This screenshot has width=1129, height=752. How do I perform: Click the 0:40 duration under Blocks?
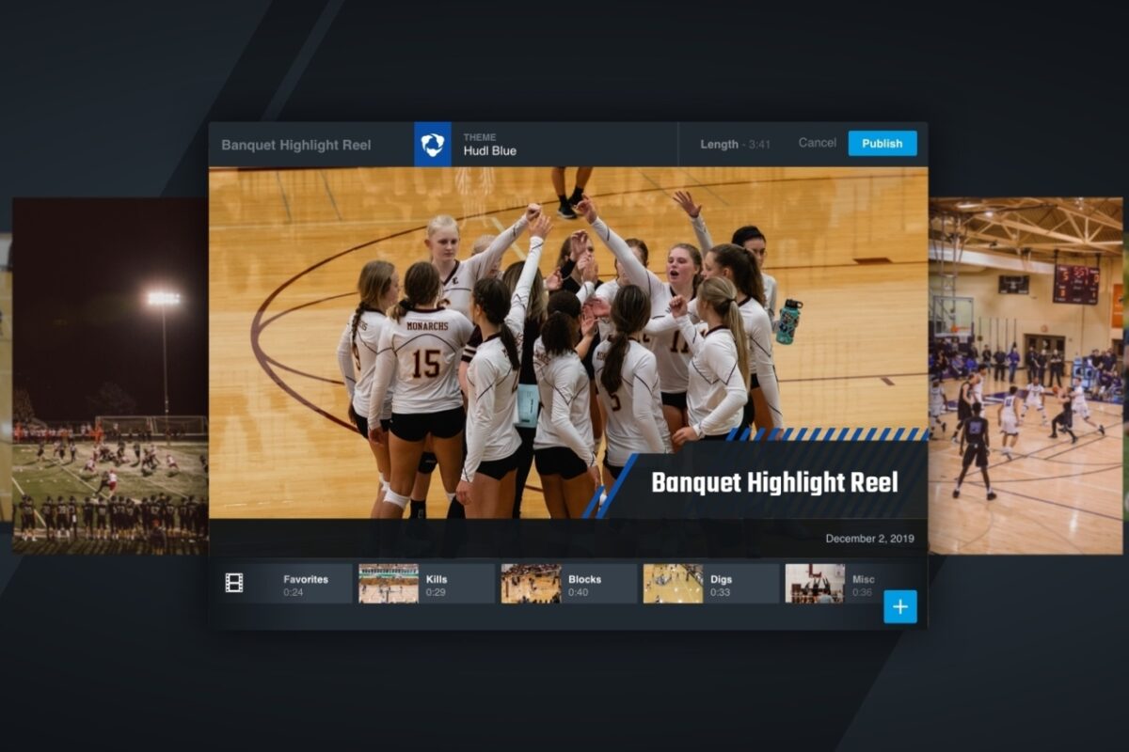[x=580, y=591]
